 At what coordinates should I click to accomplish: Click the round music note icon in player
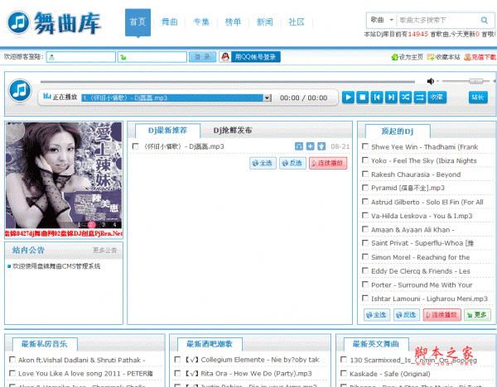click(20, 90)
